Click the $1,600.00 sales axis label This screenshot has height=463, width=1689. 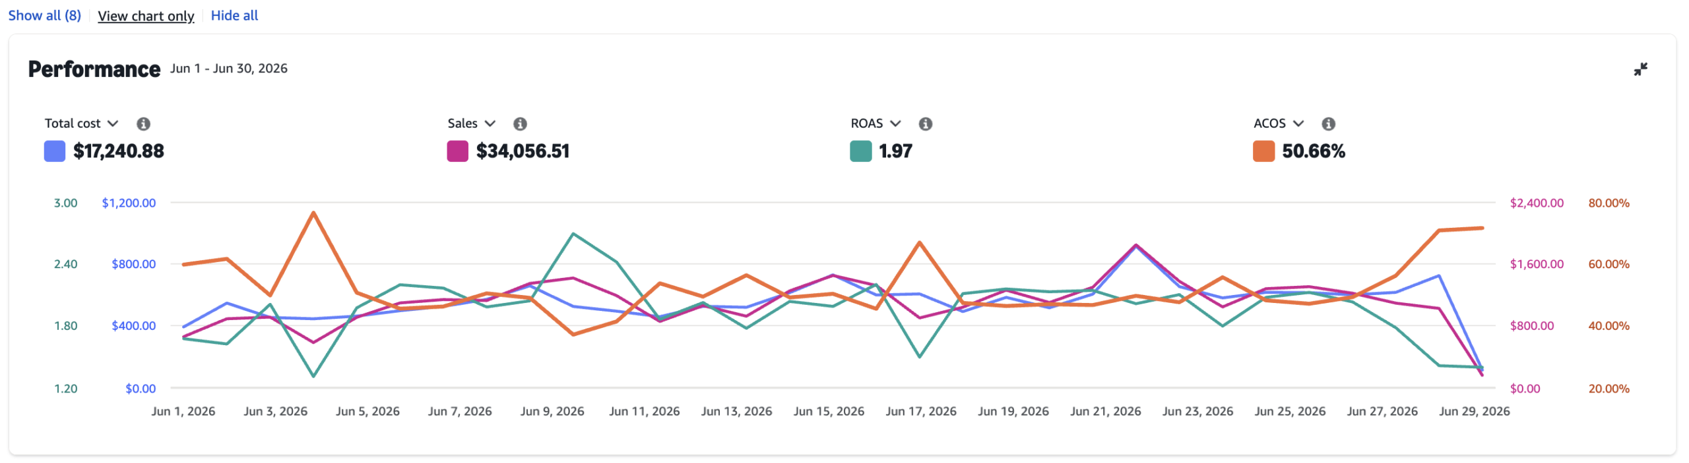[x=1537, y=264]
